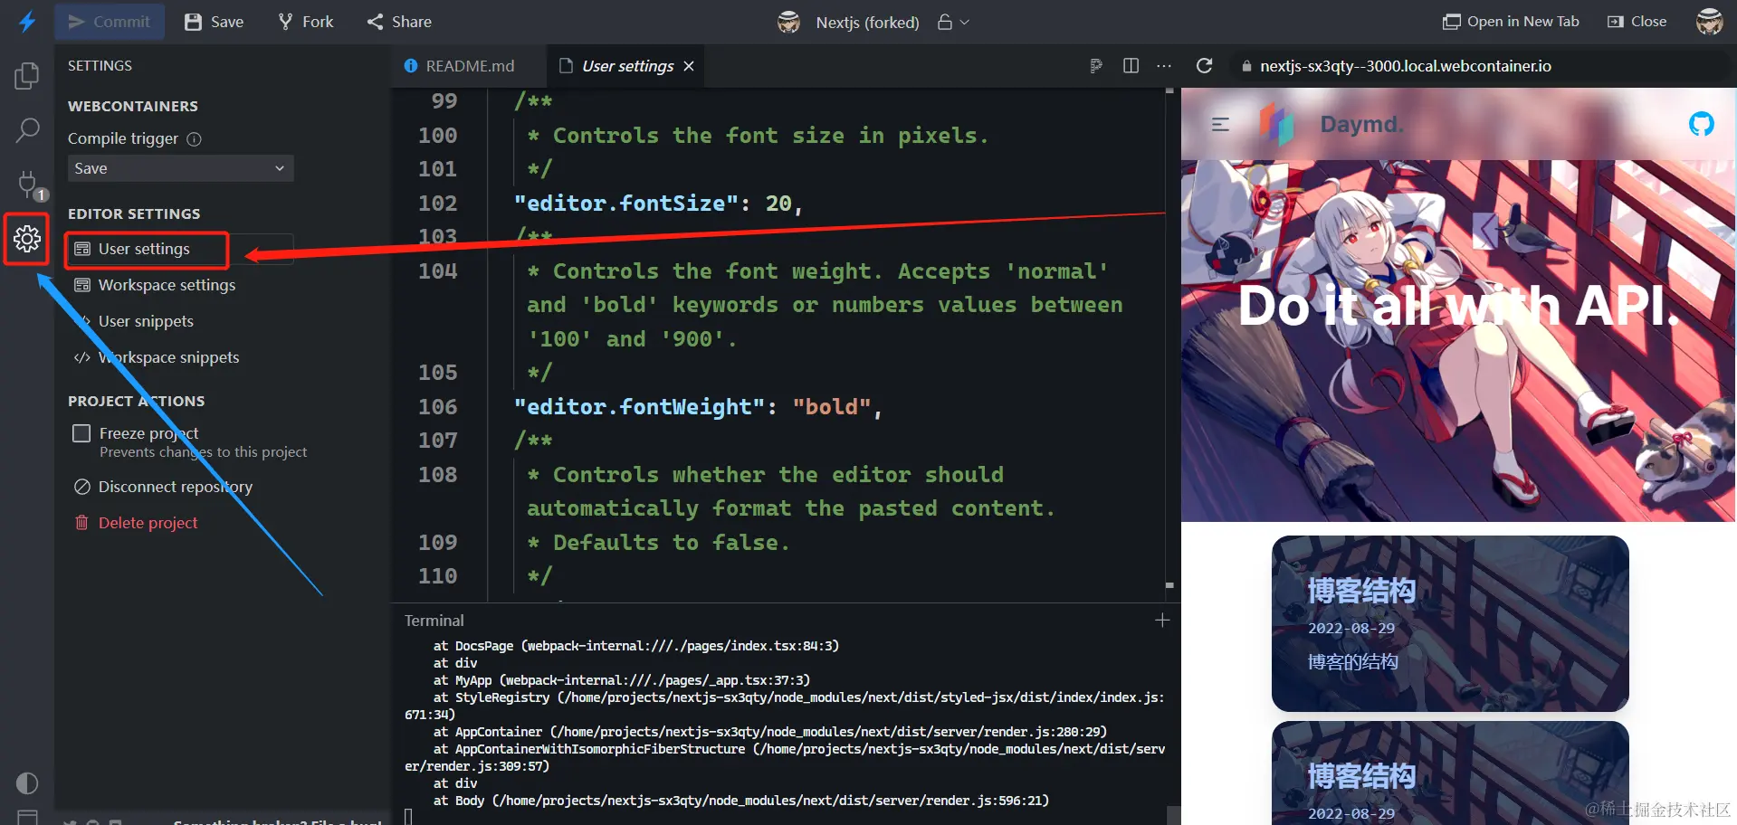Click the format document icon
This screenshot has height=825, width=1737.
coord(1096,65)
